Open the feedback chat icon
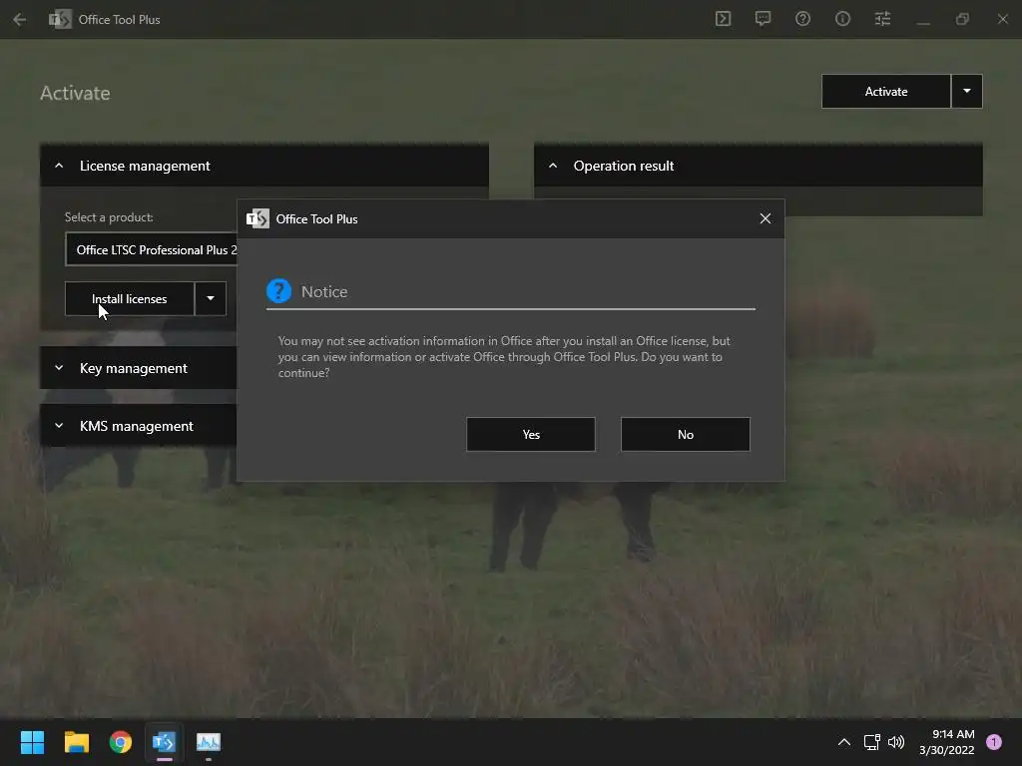The height and width of the screenshot is (766, 1022). click(763, 19)
